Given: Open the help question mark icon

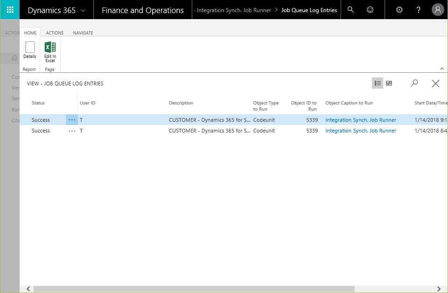Looking at the screenshot, I should tap(418, 10).
